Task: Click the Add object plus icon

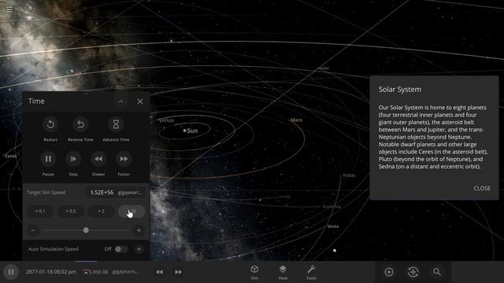Action: pos(389,272)
